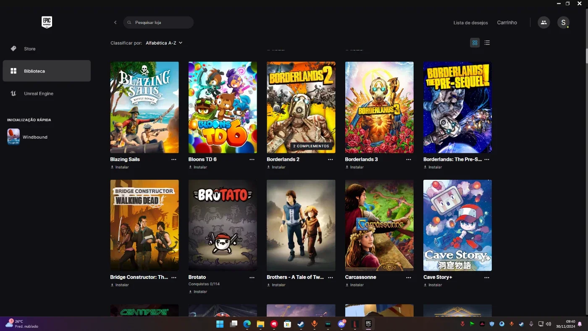The height and width of the screenshot is (331, 588).
Task: Open Borderlands 3 options menu
Action: pos(409,160)
